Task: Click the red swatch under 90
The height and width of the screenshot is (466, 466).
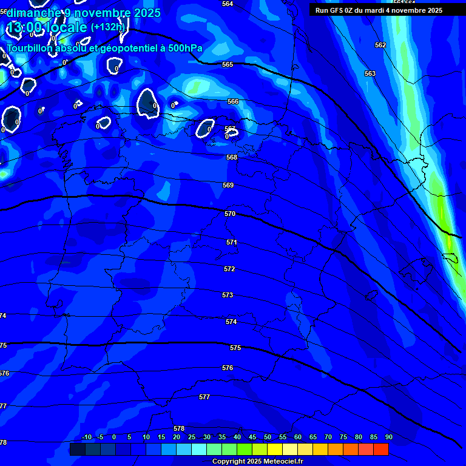Action: coord(380,450)
